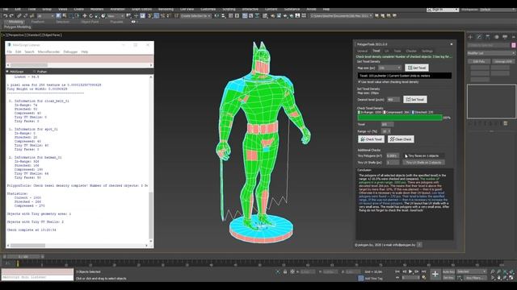Click the Mirror tool icon in toolbar

[217, 16]
